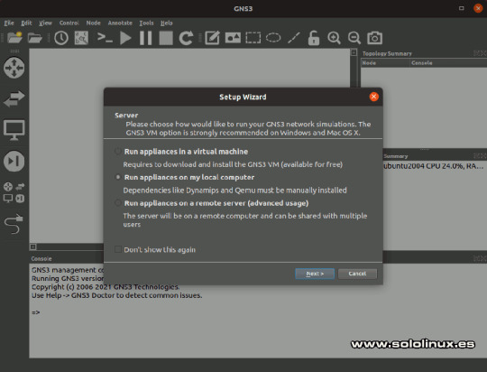Open the File menu
The width and height of the screenshot is (487, 372).
point(9,23)
